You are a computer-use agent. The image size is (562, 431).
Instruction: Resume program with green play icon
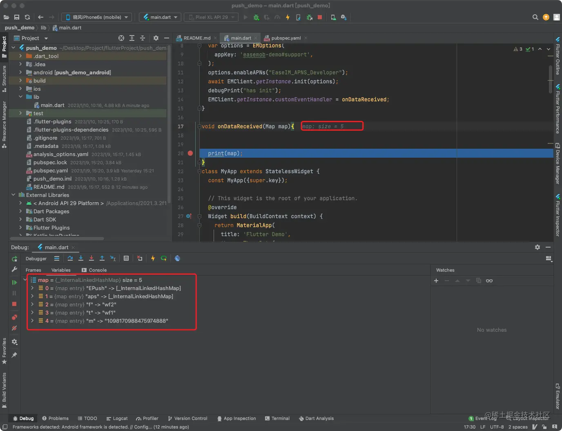pyautogui.click(x=14, y=282)
